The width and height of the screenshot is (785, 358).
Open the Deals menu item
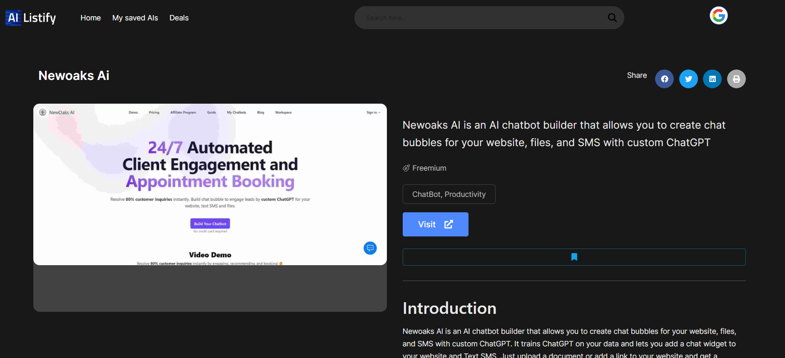tap(179, 18)
